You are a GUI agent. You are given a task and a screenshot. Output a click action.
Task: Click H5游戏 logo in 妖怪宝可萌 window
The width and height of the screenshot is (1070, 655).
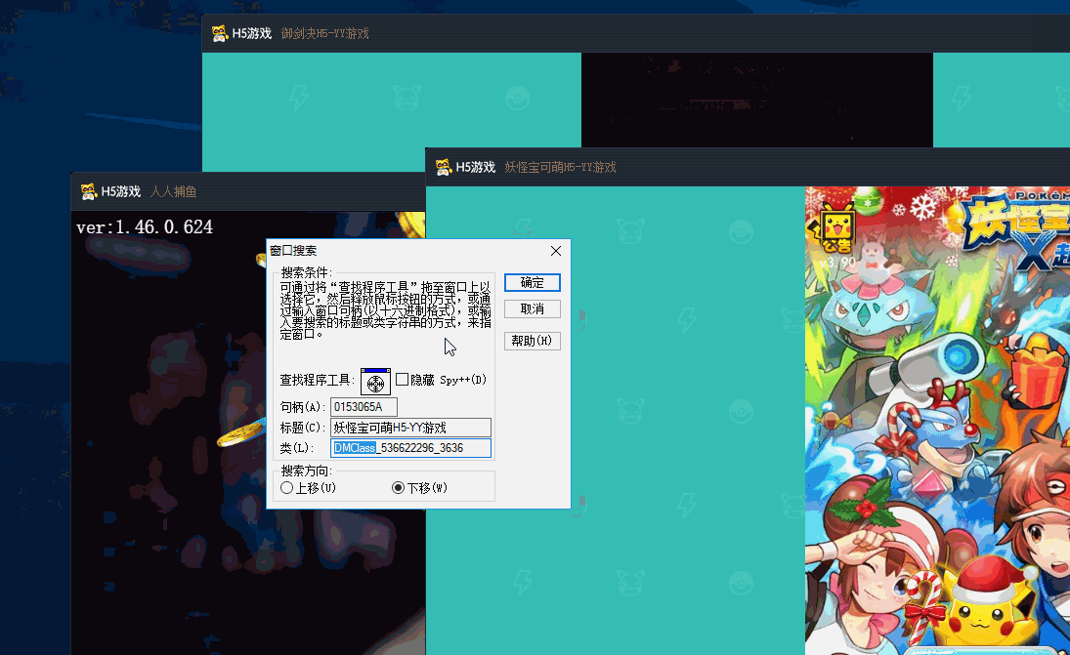[465, 167]
